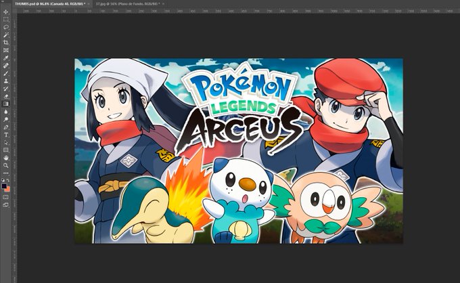Screen dimensions: 460x283
Task: Close the THUMBS.psd tab
Action: 89,4
